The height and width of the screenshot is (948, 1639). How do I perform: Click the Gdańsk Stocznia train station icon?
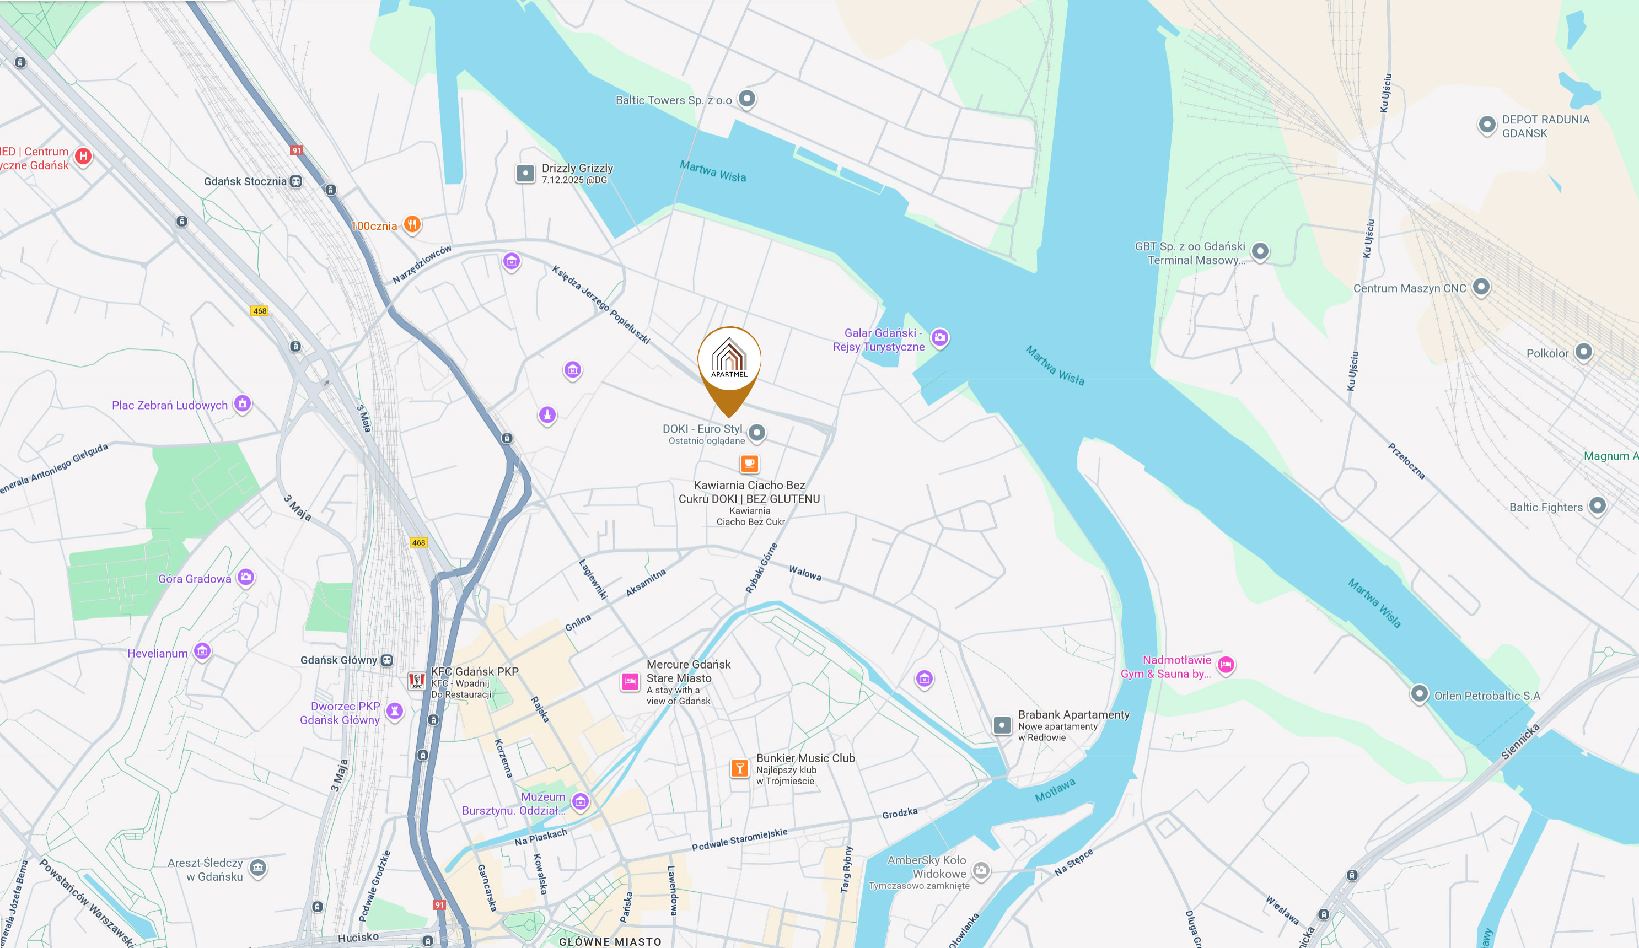tap(296, 181)
